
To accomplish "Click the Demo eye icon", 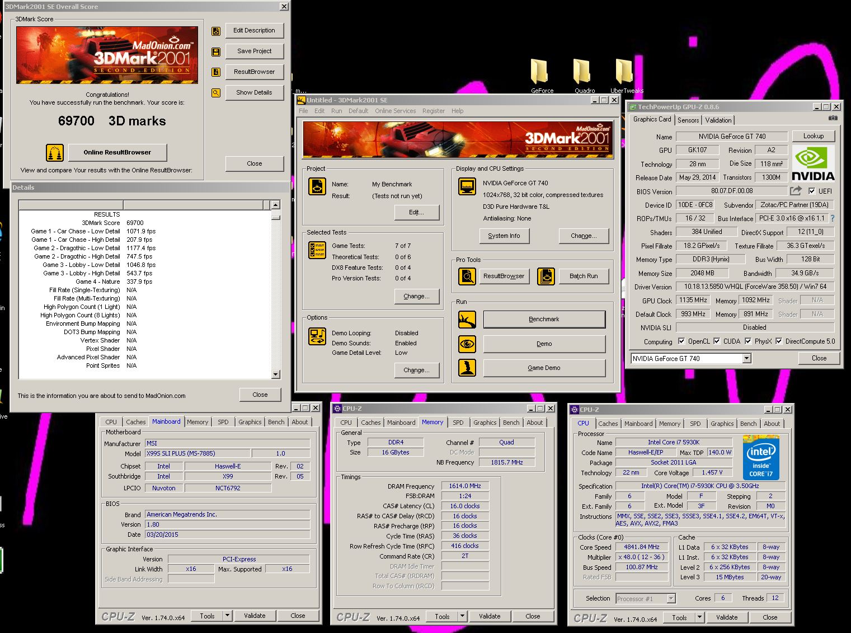I will pos(467,344).
